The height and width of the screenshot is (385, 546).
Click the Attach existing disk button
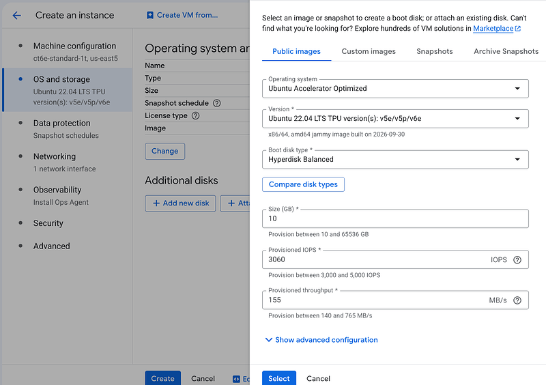235,203
